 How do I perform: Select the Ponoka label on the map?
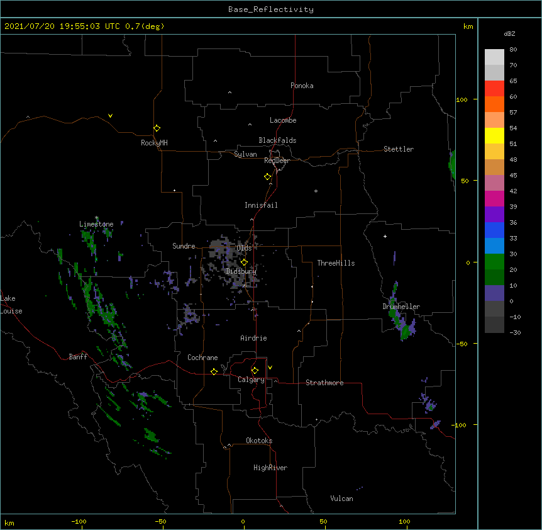(302, 86)
